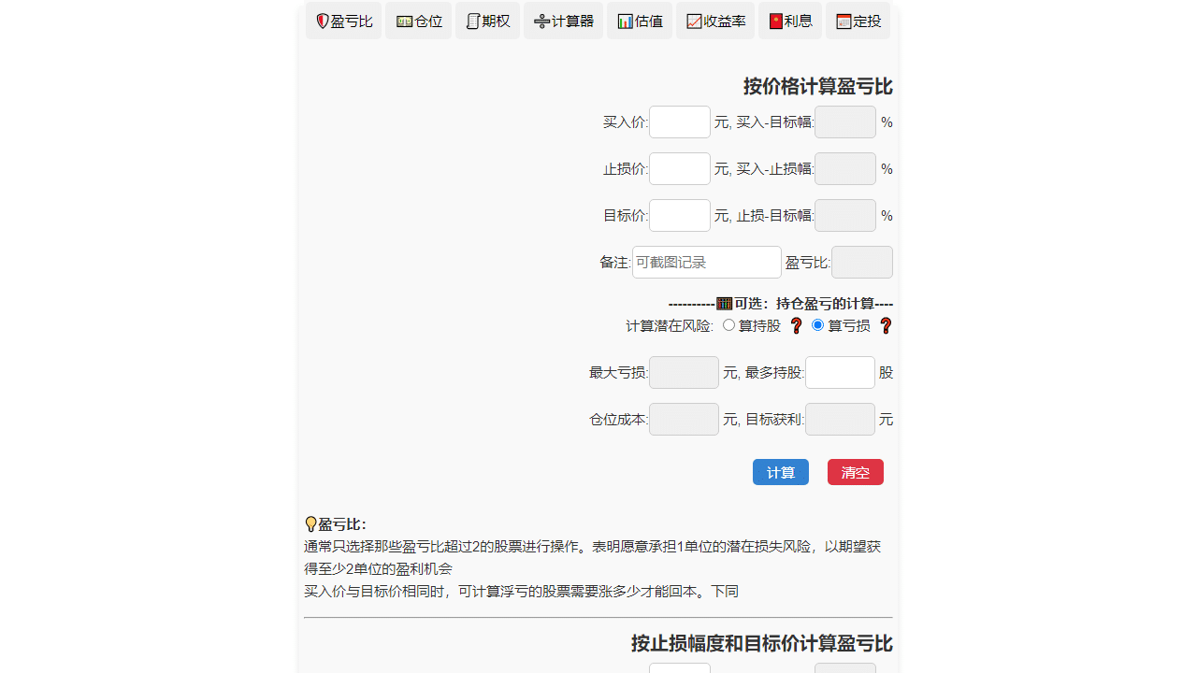The width and height of the screenshot is (1197, 673).
Task: Click the 买入-止损幅 percent field
Action: [845, 169]
